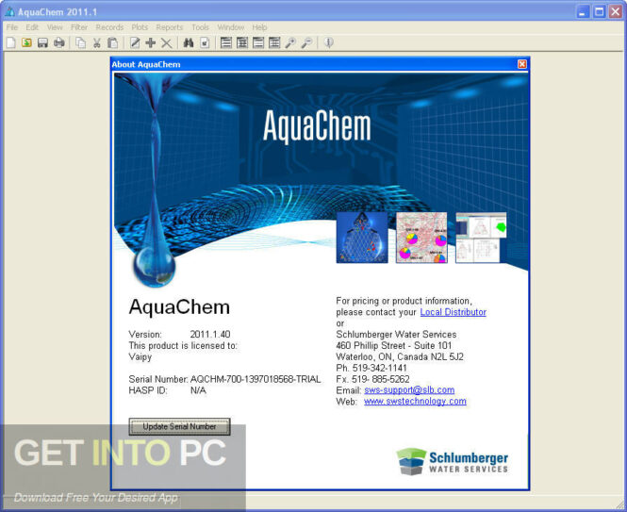Save using the floppy disk icon
Screen dimensions: 627x512
(x=42, y=42)
